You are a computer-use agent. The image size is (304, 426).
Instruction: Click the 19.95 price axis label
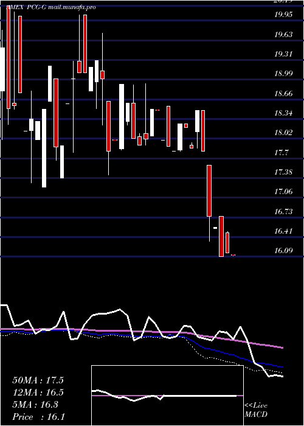283,15
